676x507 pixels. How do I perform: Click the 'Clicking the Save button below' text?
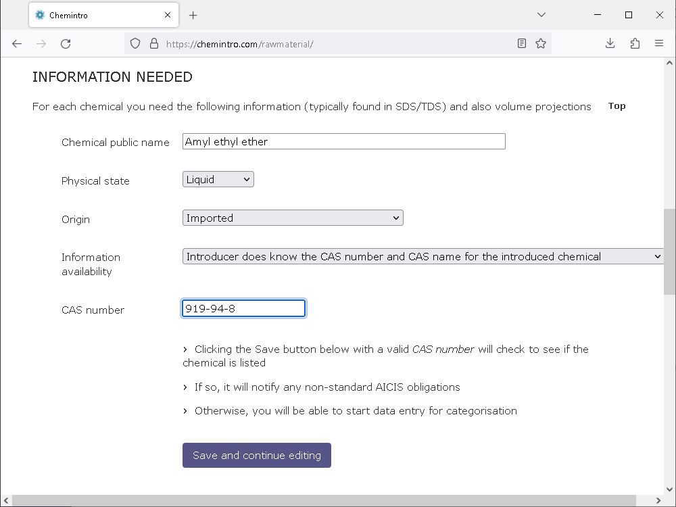click(x=385, y=356)
